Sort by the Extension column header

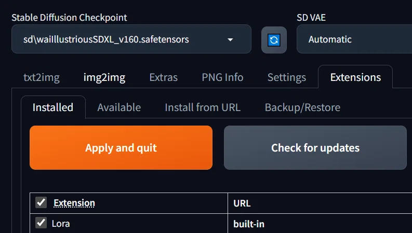[x=74, y=203]
